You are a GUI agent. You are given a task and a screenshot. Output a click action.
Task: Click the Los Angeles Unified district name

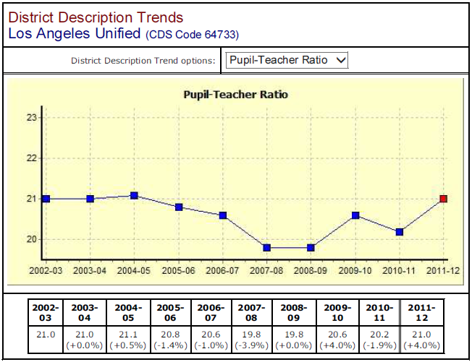[75, 33]
